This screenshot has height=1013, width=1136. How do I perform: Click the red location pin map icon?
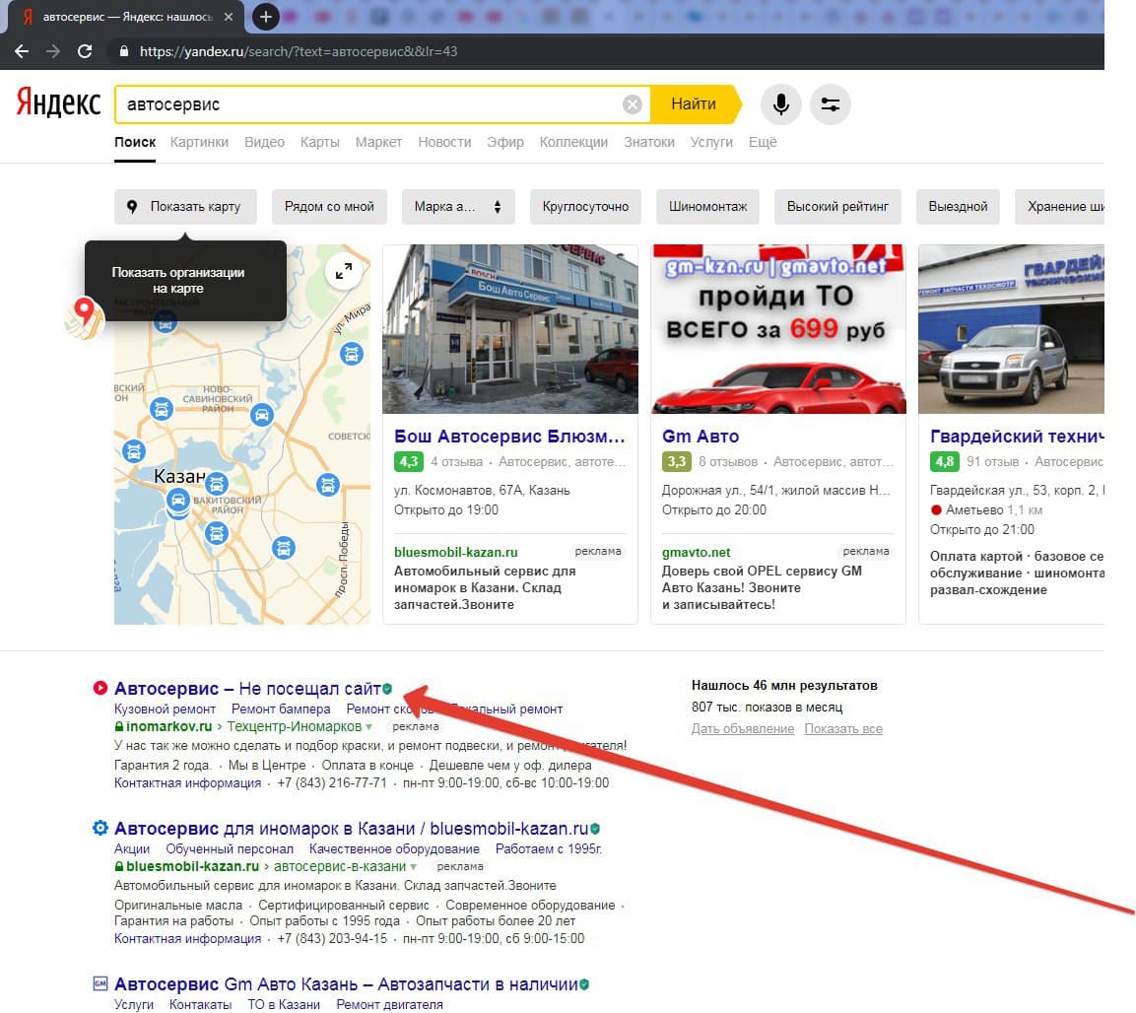(x=84, y=318)
